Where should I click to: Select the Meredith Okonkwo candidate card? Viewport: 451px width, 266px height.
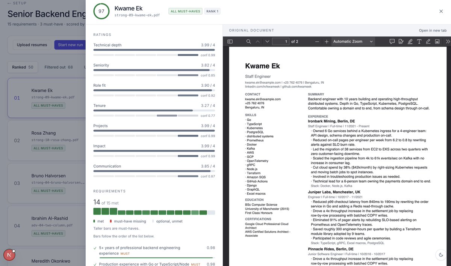[x=47, y=257]
